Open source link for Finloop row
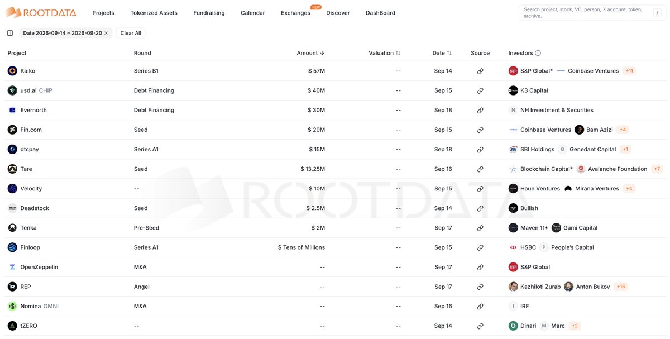Image resolution: width=670 pixels, height=339 pixels. (x=480, y=247)
